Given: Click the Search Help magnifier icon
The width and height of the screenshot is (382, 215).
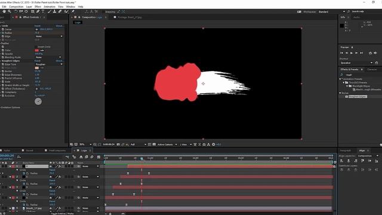Looking at the screenshot, I should (x=349, y=11).
